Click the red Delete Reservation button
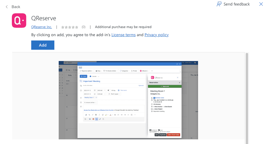 tap(173, 135)
